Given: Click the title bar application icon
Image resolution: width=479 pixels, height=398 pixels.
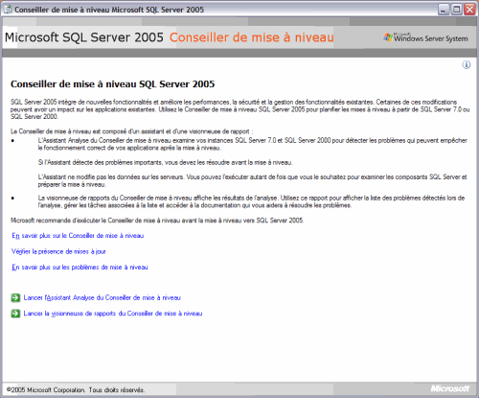Looking at the screenshot, I should coord(8,10).
